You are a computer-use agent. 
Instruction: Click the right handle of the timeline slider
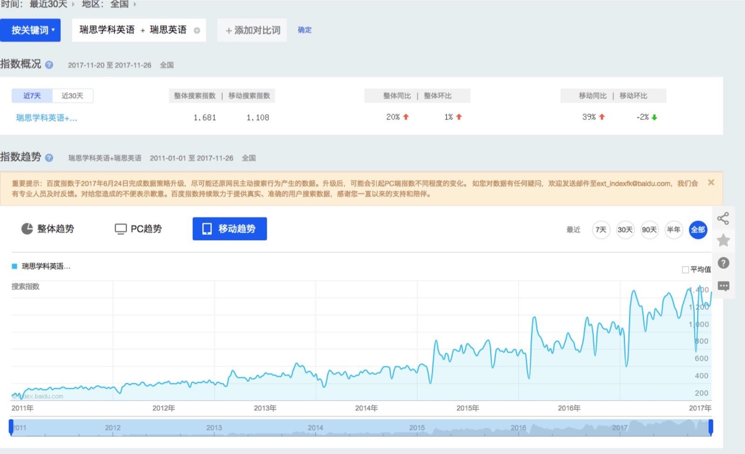[x=711, y=427]
